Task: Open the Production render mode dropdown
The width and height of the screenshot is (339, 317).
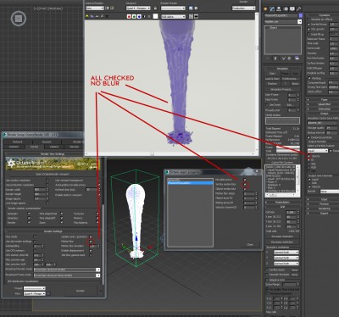Action: tap(243, 8)
